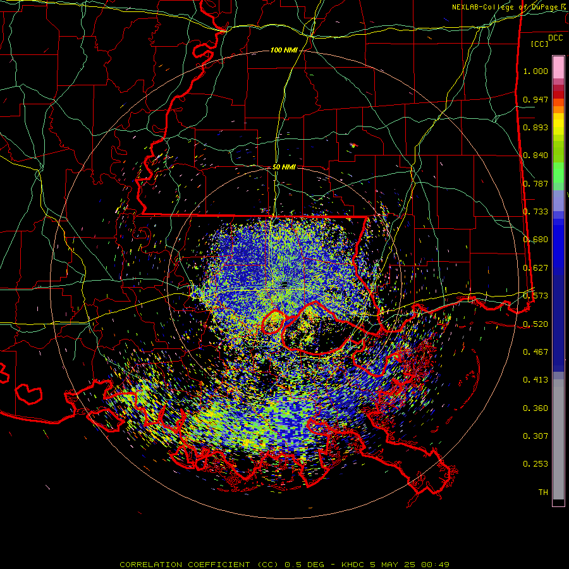Viewport: 569px width, 569px height.
Task: Click the 1.000 color scale value
Action: point(535,71)
